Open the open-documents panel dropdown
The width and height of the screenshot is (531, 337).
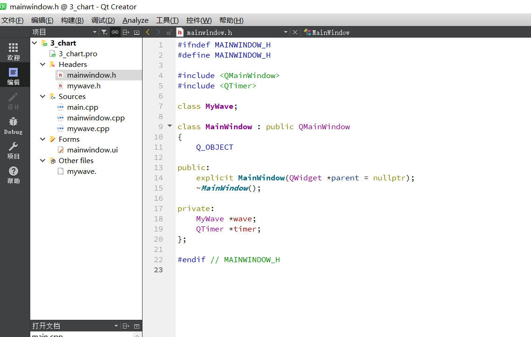(116, 326)
